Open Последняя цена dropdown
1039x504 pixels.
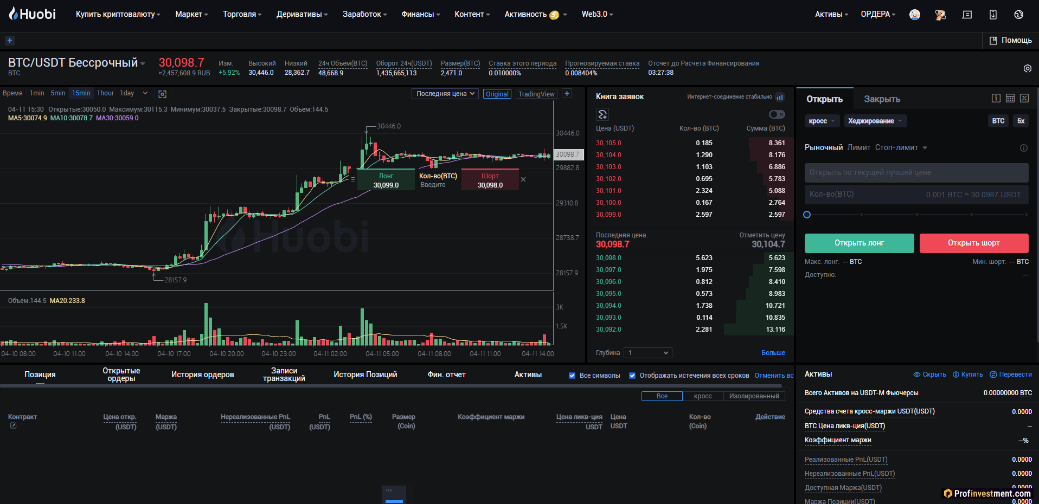click(445, 94)
